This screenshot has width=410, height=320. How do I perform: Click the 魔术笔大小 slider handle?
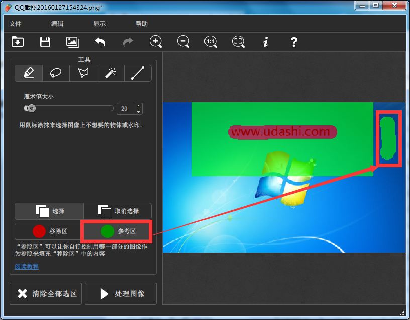coord(31,108)
